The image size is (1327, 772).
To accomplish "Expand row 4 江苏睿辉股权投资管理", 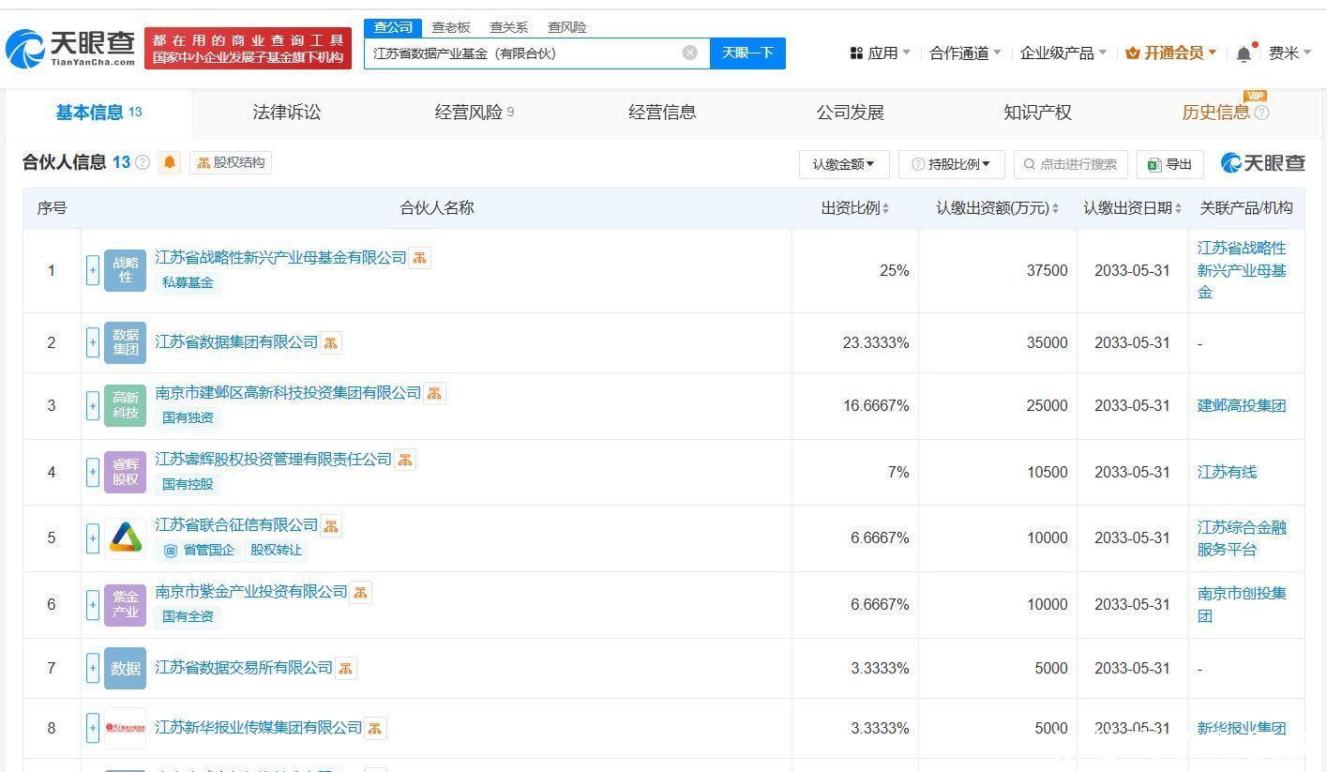I will click(x=93, y=473).
